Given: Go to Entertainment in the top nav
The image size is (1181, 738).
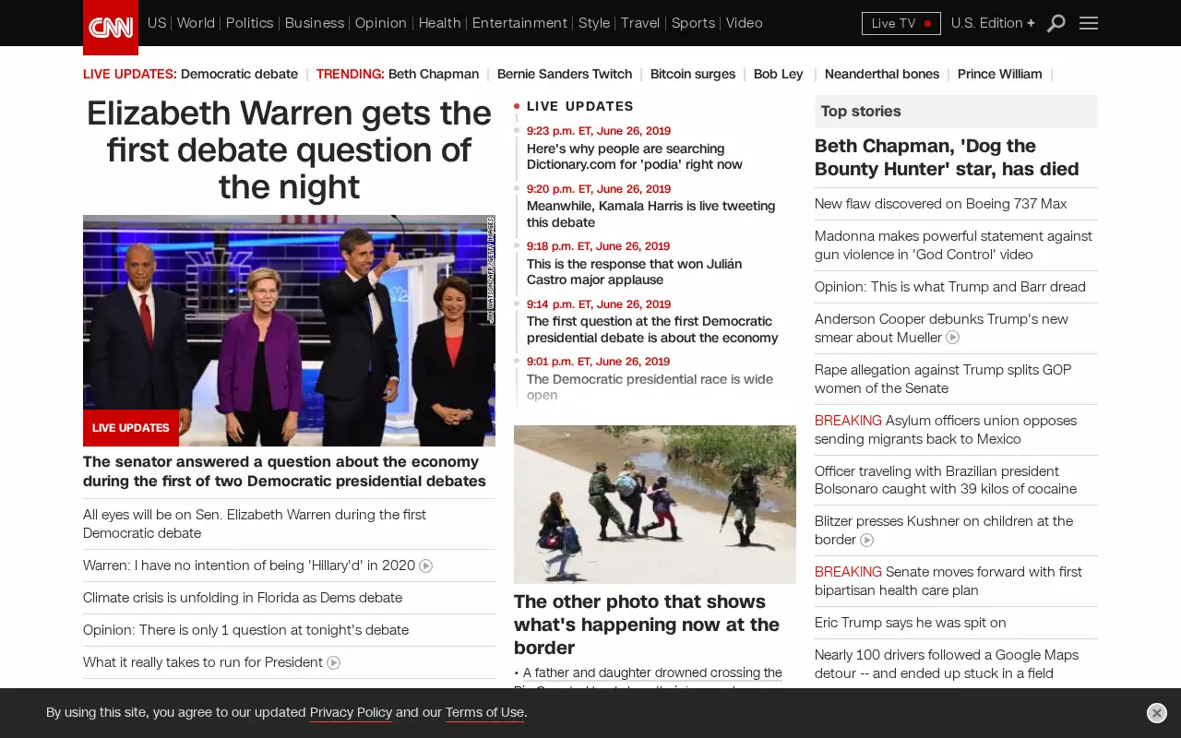Looking at the screenshot, I should click(x=519, y=23).
